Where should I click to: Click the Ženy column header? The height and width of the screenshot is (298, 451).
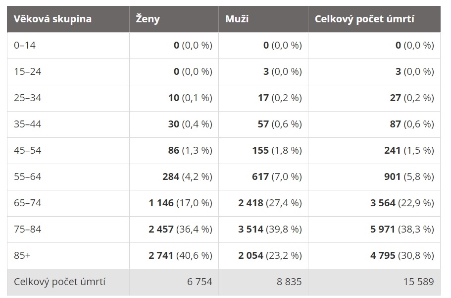(x=148, y=19)
